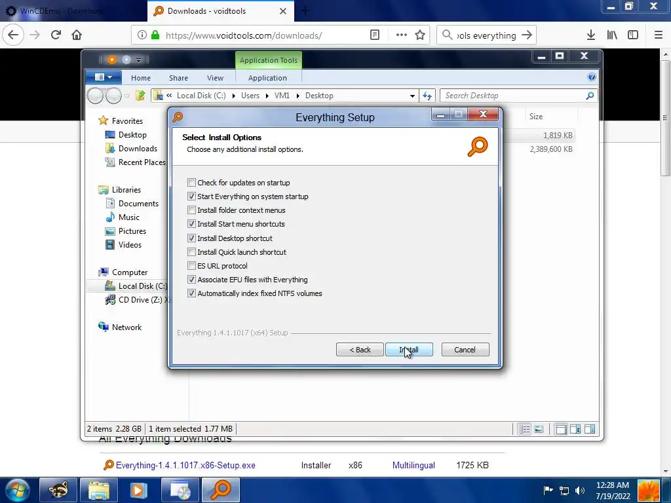The width and height of the screenshot is (671, 503).
Task: Select Documents library
Action: (138, 204)
